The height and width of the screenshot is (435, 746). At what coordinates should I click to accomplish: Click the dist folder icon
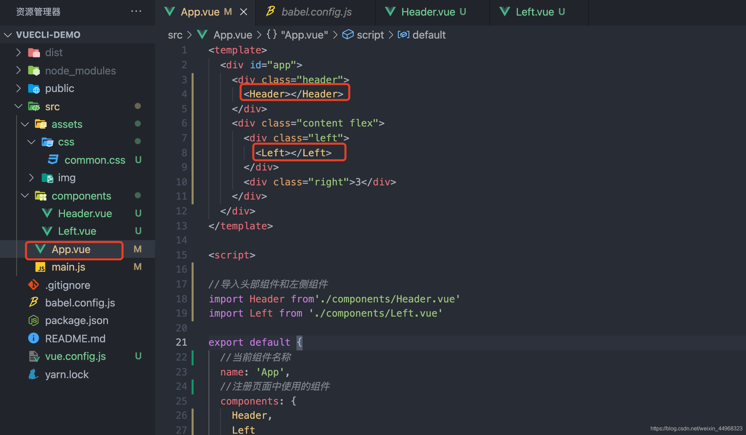click(34, 52)
